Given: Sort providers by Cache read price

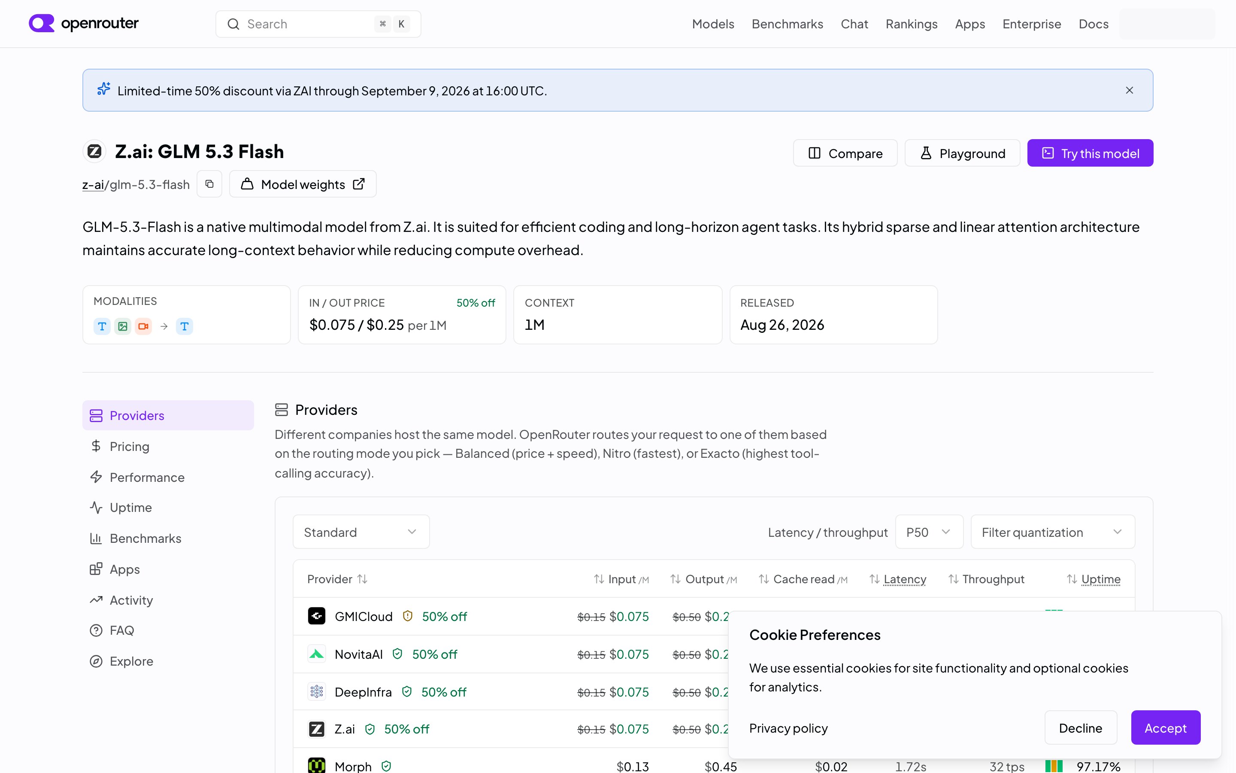Looking at the screenshot, I should (803, 579).
